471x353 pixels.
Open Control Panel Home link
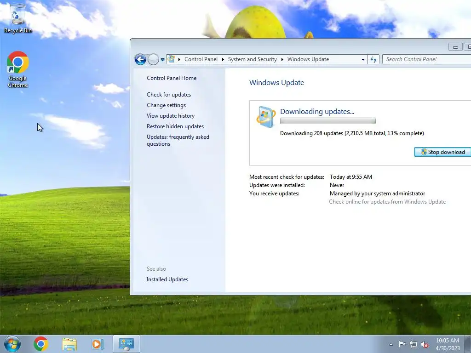[x=172, y=78]
